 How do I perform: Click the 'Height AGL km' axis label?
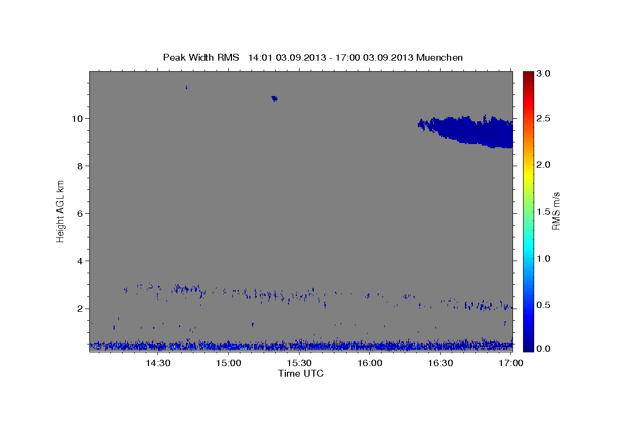[61, 211]
